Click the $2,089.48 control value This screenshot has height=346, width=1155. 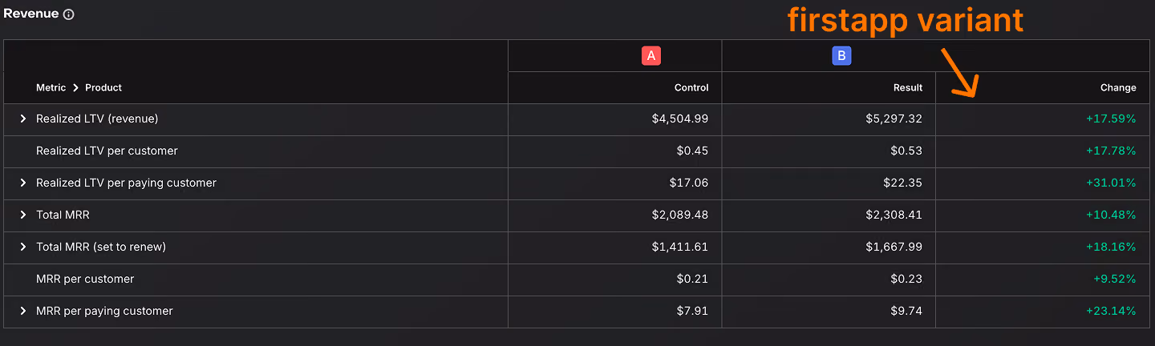point(680,215)
